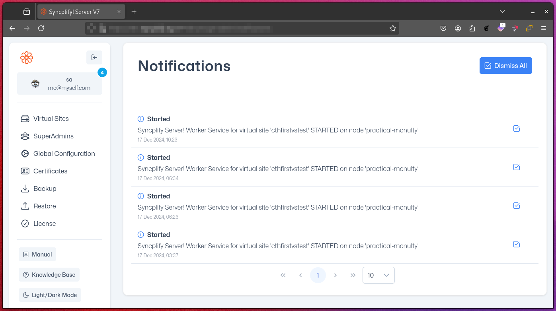Click the Syncplify flower logo

[x=26, y=57]
